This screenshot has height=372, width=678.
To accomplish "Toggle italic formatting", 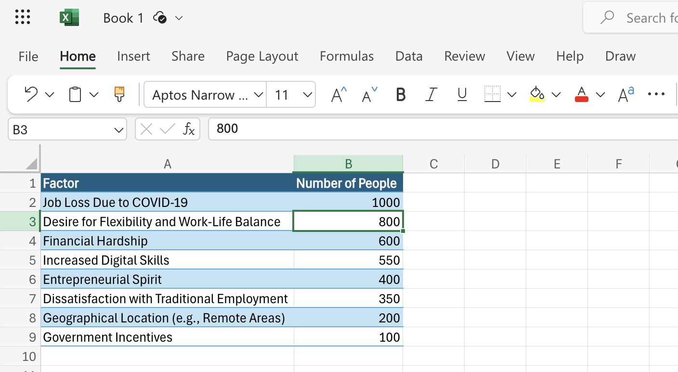I will [431, 94].
